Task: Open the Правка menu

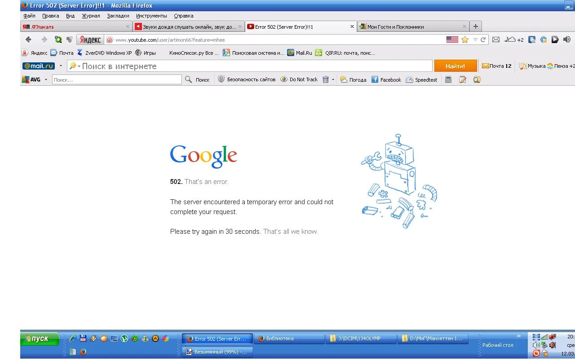Action: [x=51, y=16]
